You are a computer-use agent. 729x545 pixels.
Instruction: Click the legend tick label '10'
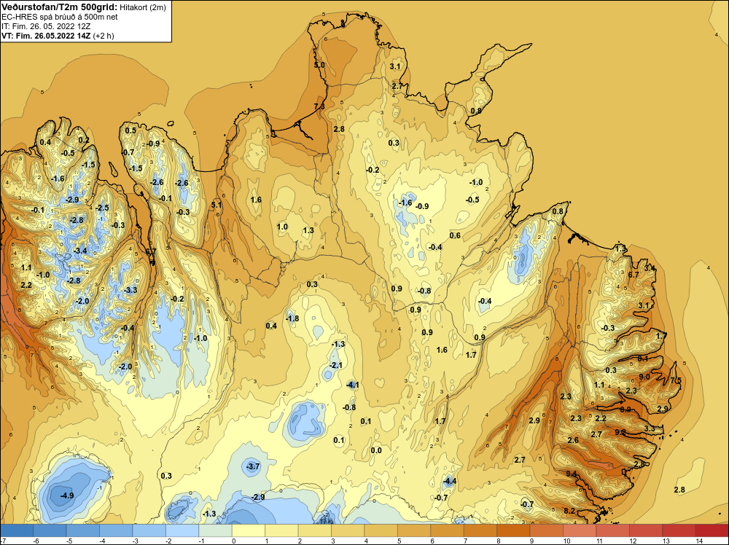(566, 541)
